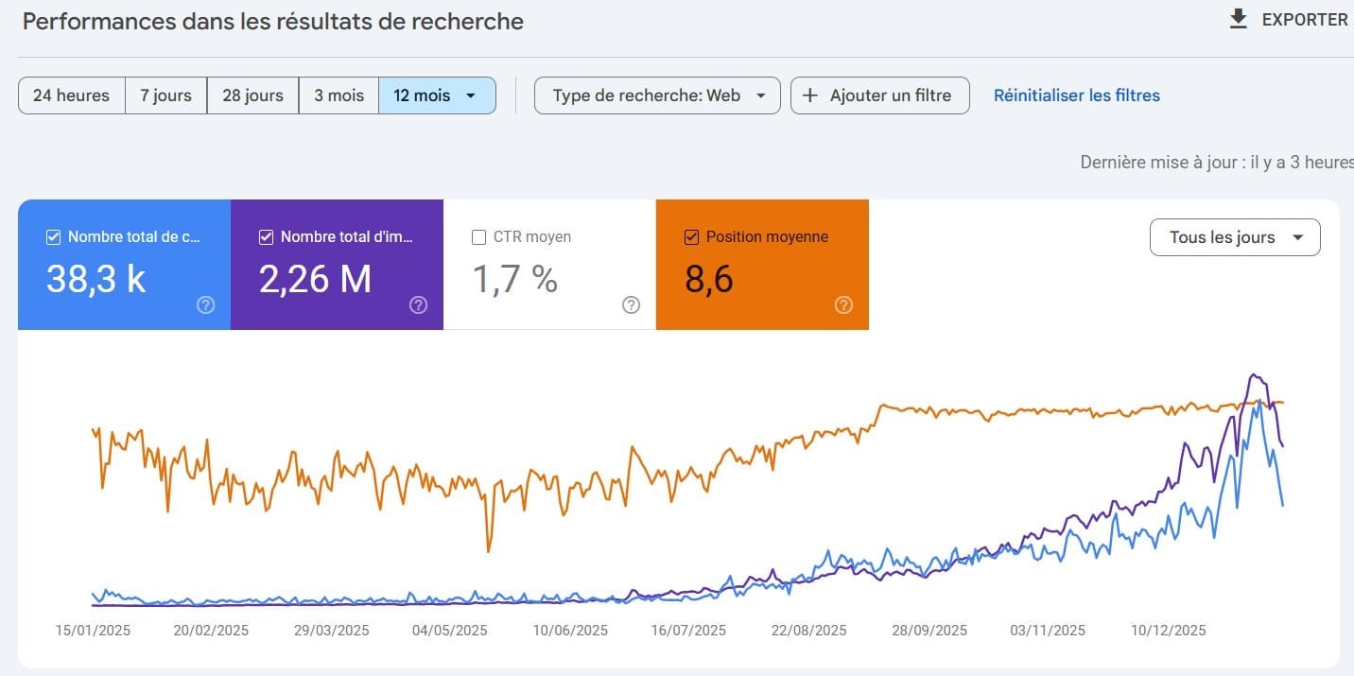
Task: Open help tooltip on the clicks card
Action: click(205, 304)
